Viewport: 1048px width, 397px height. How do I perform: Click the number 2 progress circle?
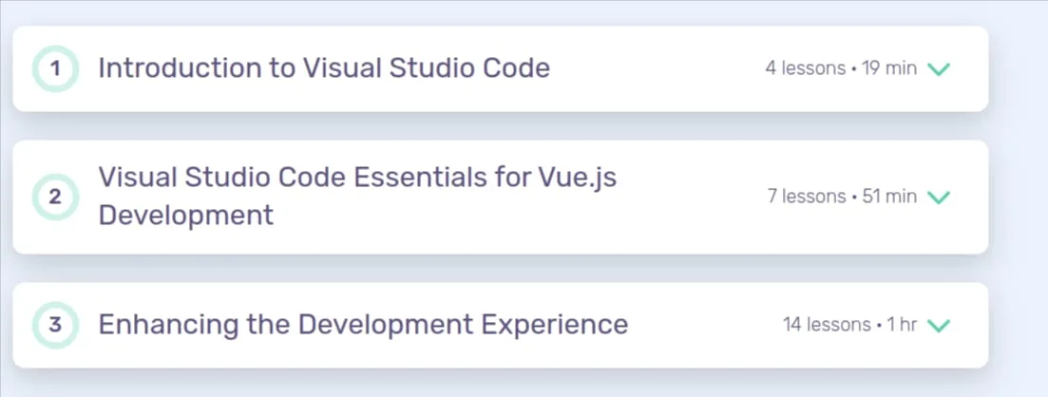55,197
